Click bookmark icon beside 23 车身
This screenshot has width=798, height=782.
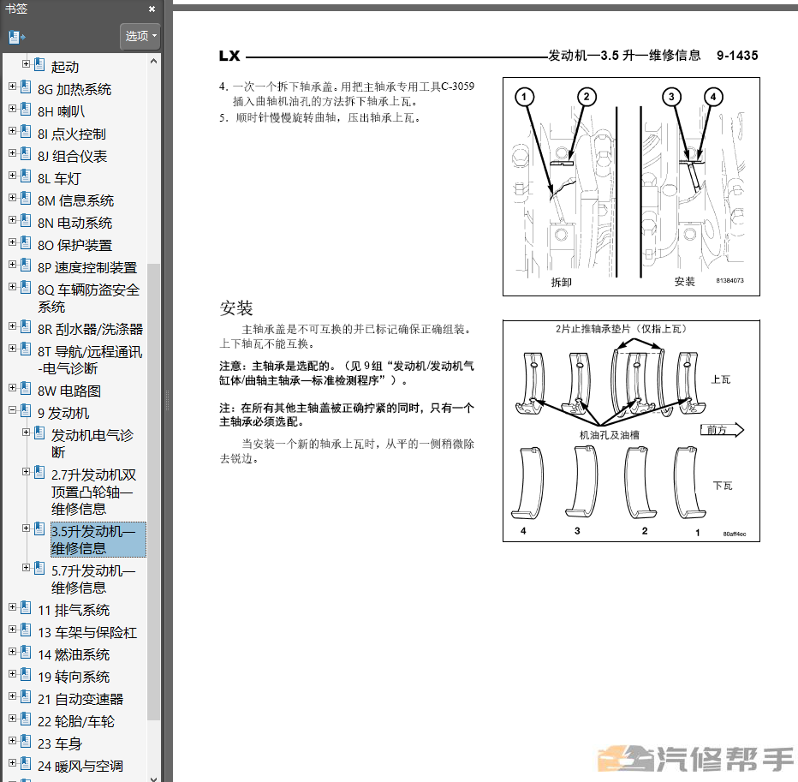click(x=26, y=742)
